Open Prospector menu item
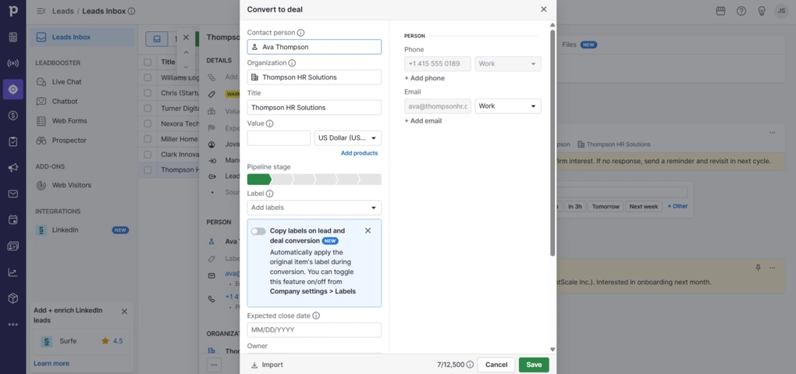796x374 pixels. [x=69, y=141]
